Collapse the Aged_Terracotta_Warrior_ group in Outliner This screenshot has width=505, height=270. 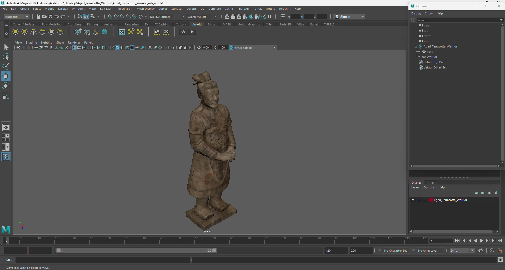pyautogui.click(x=416, y=46)
